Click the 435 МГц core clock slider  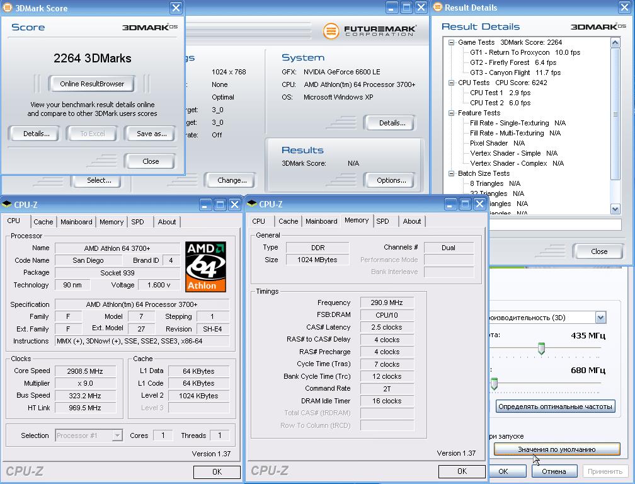pos(541,349)
